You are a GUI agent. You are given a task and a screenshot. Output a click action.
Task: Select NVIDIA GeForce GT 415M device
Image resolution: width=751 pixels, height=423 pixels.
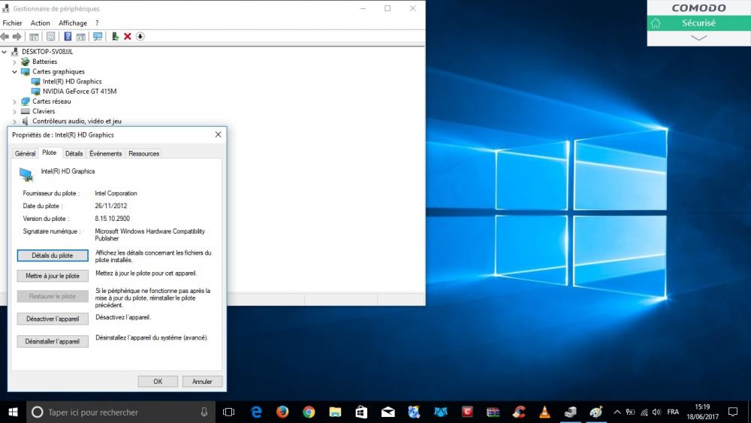79,91
